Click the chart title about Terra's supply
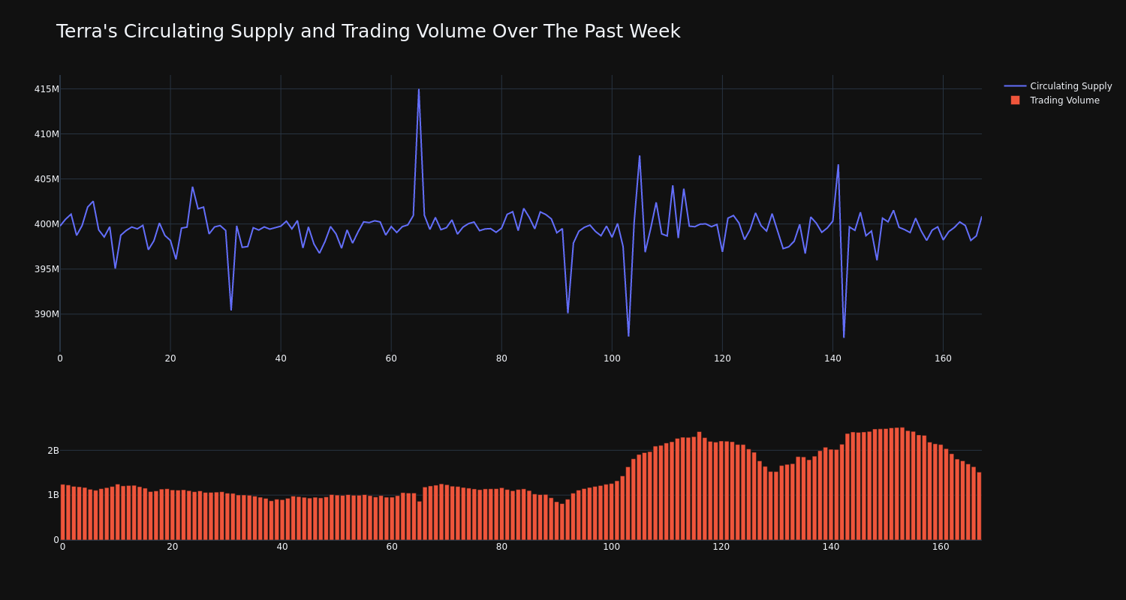Image resolution: width=1126 pixels, height=600 pixels. (x=368, y=31)
